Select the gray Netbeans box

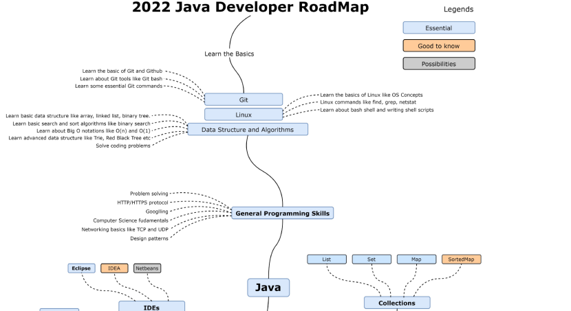click(147, 268)
